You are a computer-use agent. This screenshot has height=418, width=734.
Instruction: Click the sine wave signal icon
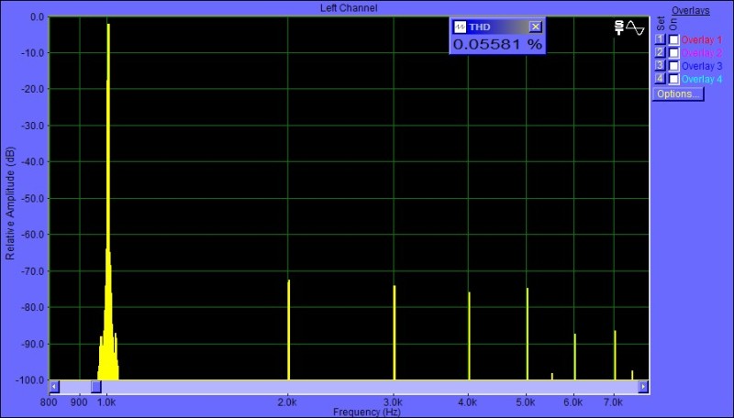(635, 27)
